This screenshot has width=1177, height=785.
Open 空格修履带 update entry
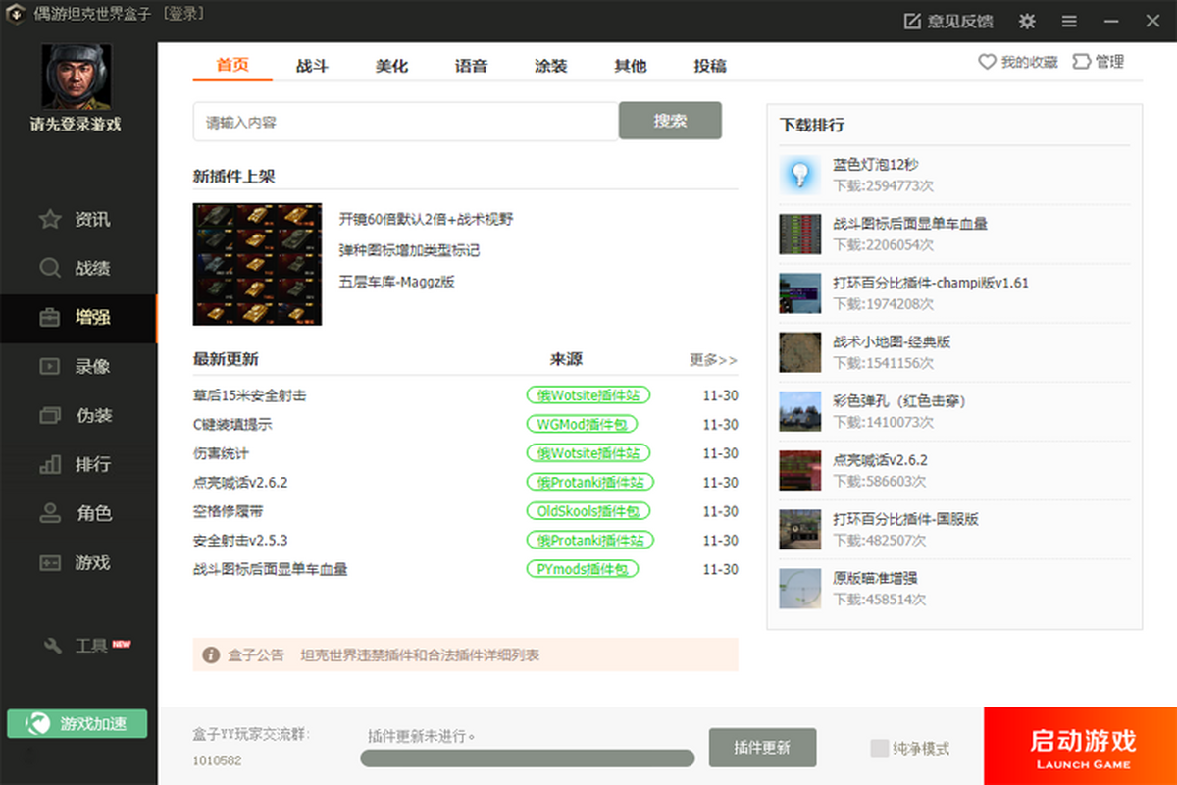click(x=228, y=511)
